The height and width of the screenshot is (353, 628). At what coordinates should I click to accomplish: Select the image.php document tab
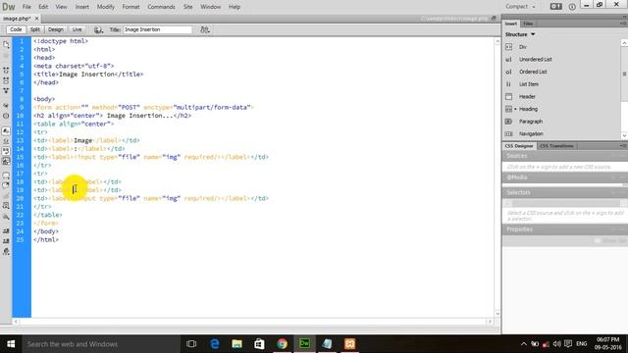[18, 19]
